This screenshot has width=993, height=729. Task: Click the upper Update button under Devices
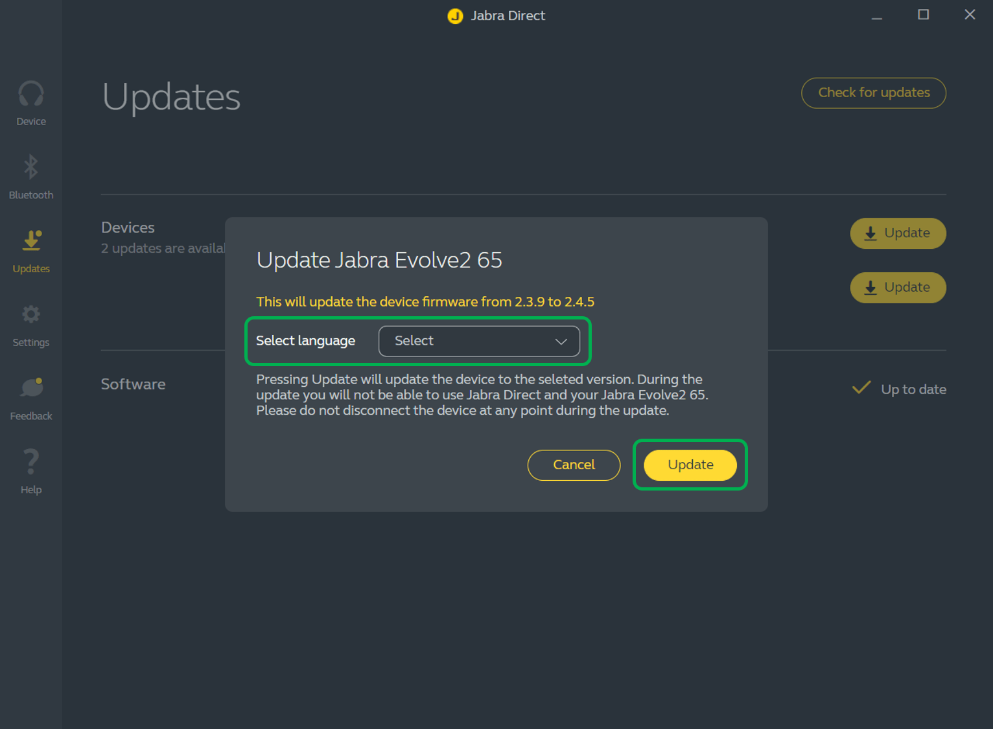click(x=898, y=233)
